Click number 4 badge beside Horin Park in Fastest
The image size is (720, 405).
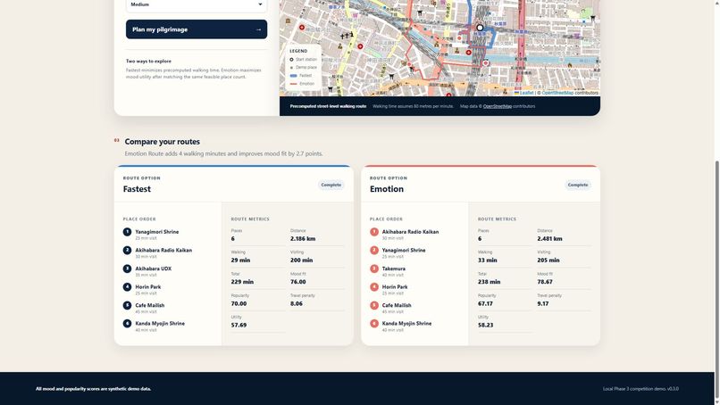point(127,287)
